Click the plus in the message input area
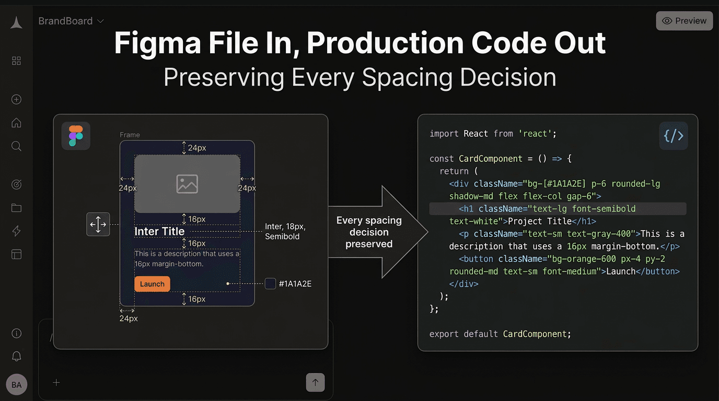This screenshot has width=719, height=401. (x=56, y=383)
